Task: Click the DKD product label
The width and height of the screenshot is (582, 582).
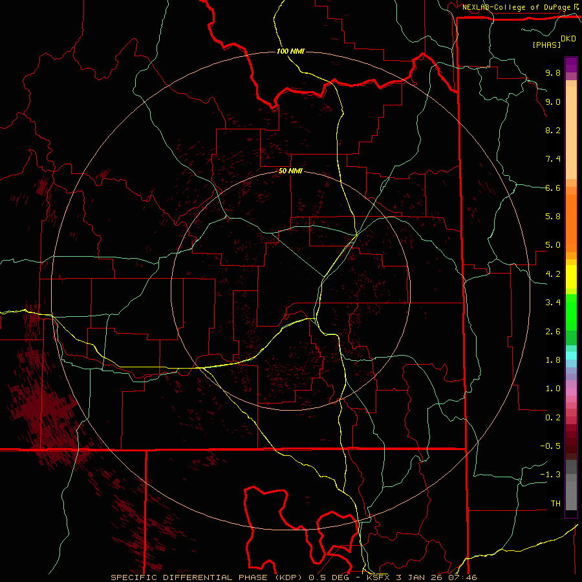Action: pos(568,39)
